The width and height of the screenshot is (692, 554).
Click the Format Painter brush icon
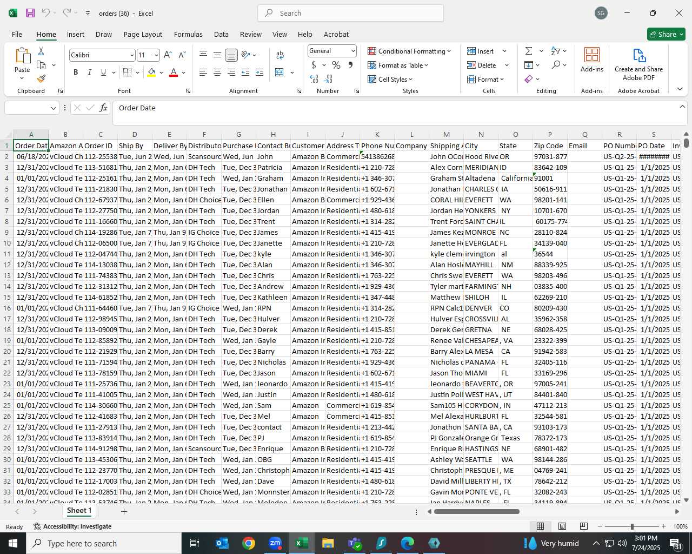click(x=41, y=79)
